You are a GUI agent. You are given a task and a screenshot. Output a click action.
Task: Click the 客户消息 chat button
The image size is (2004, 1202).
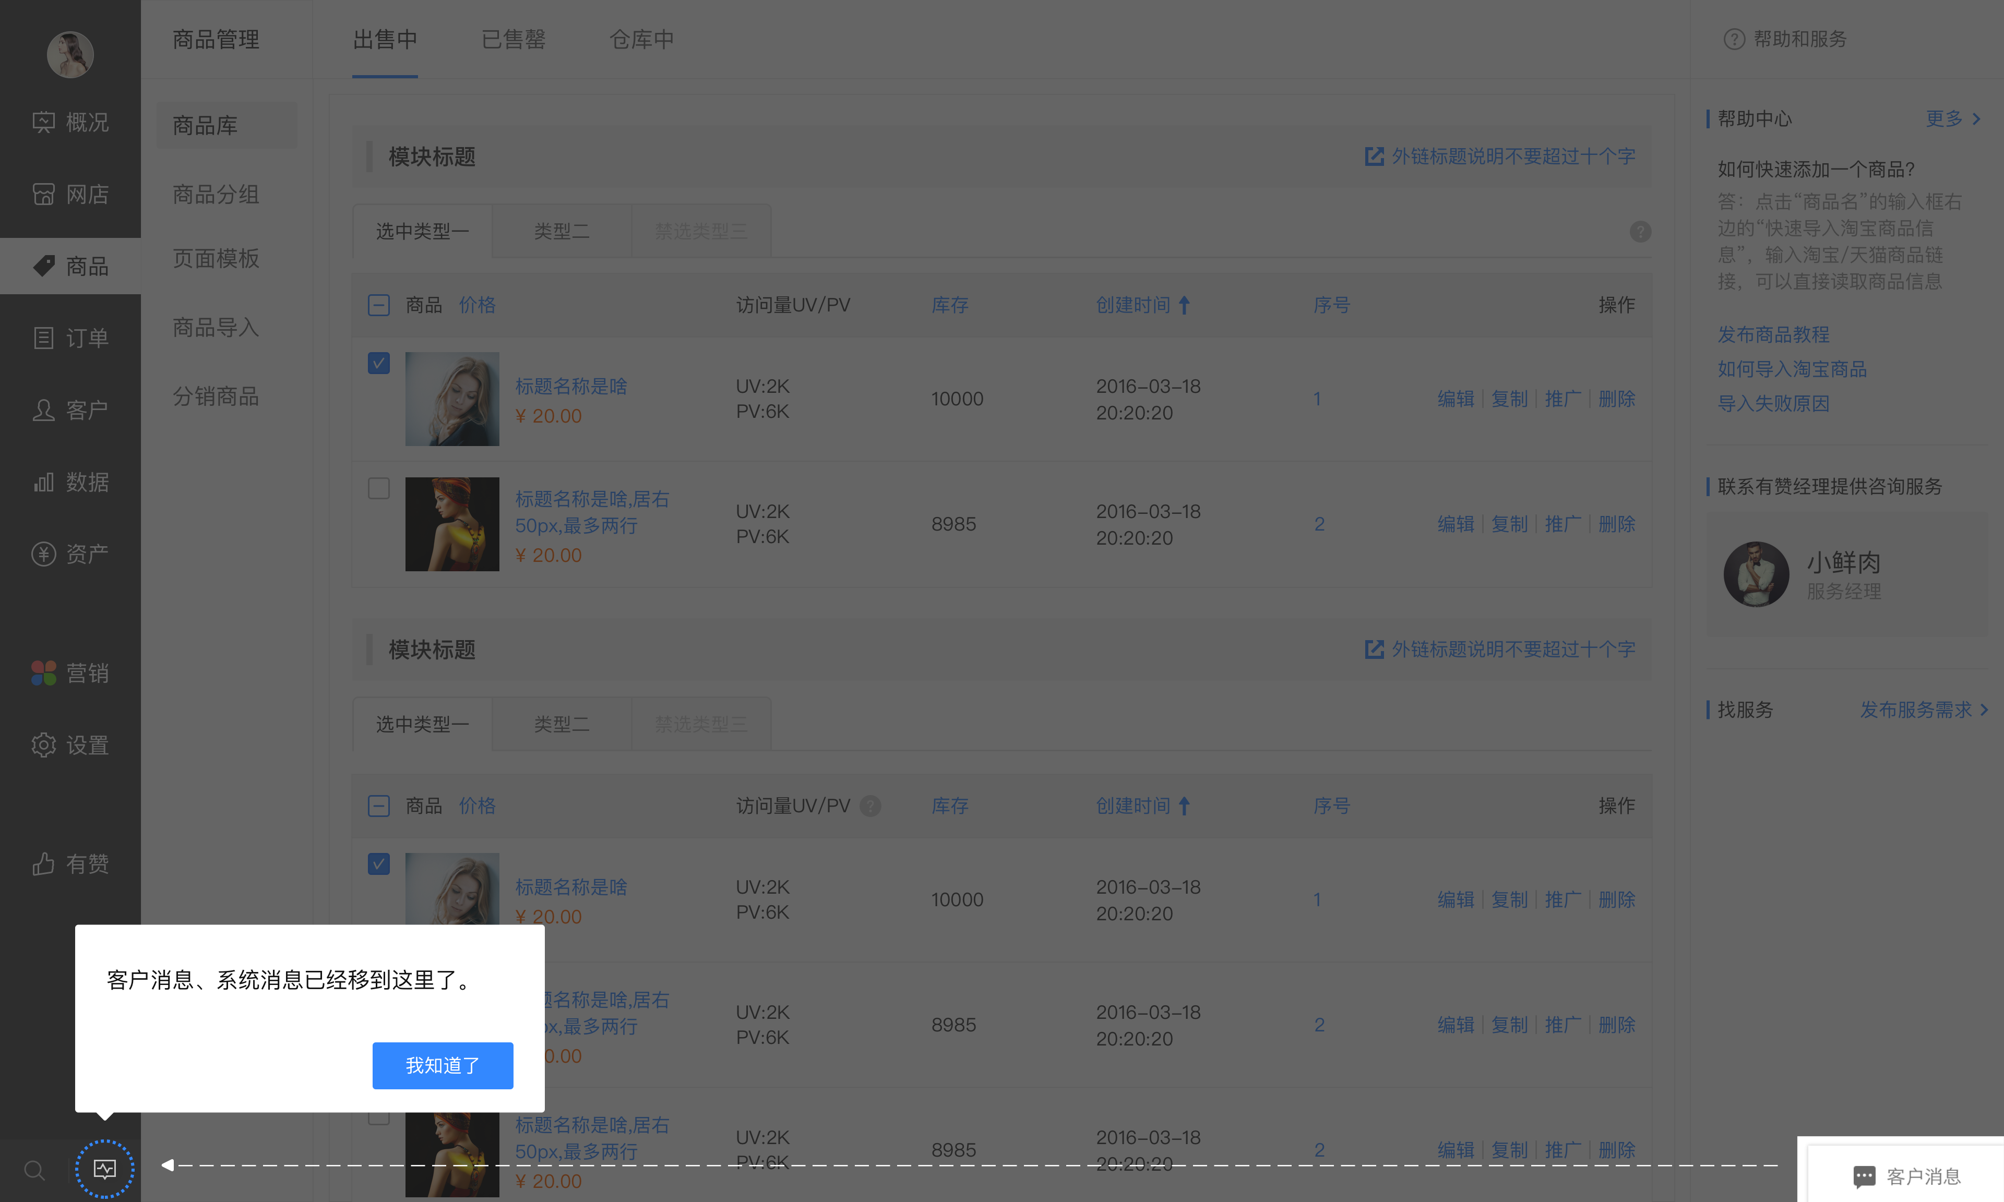coord(1906,1176)
